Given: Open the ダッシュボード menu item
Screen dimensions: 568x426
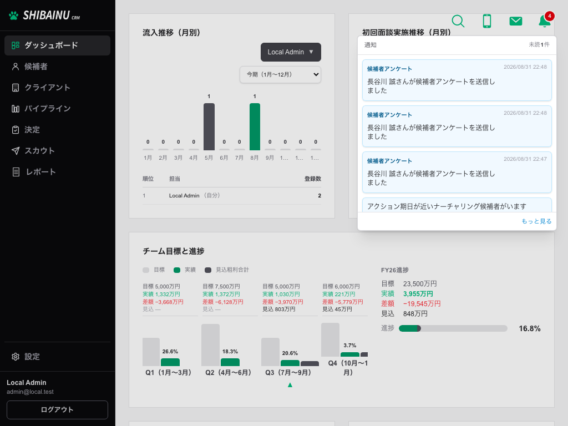Looking at the screenshot, I should point(57,45).
